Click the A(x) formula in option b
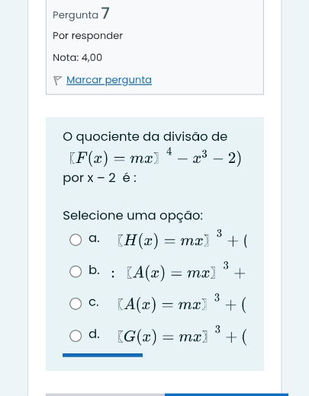Screen dimensions: 309x396 [x=186, y=272]
